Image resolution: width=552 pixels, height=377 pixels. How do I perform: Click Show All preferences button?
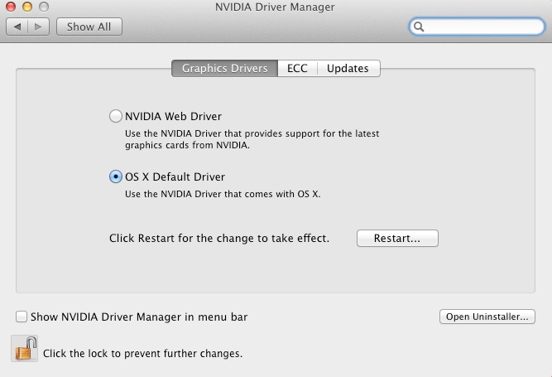(x=89, y=27)
